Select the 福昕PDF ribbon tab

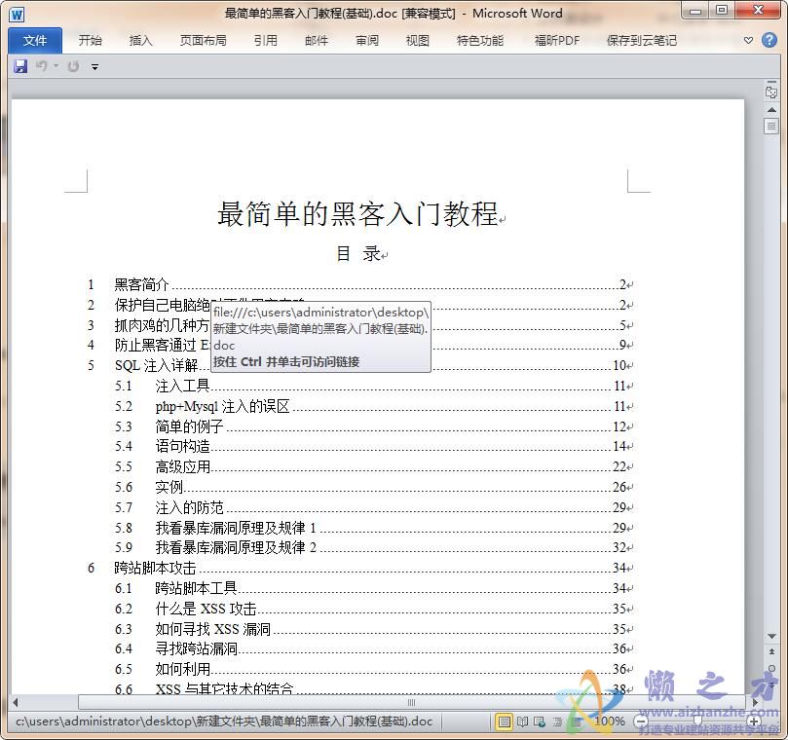pos(556,40)
